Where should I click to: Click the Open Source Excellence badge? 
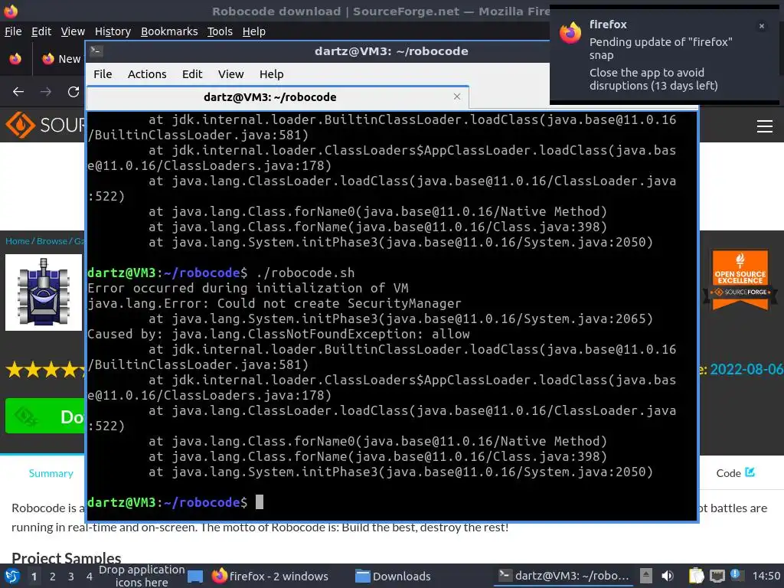740,280
